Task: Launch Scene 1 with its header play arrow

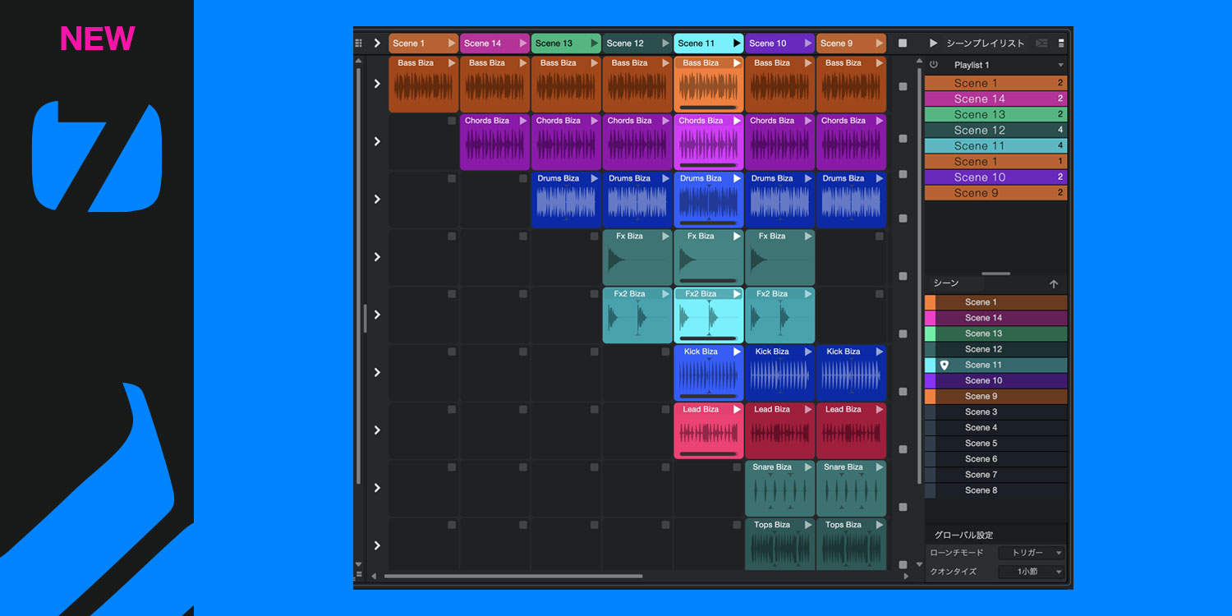Action: click(x=452, y=44)
